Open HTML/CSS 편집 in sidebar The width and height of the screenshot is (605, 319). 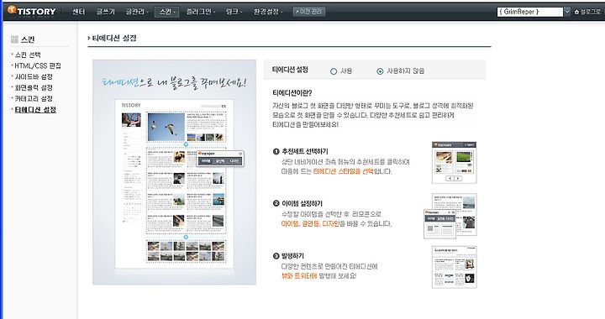coord(38,65)
